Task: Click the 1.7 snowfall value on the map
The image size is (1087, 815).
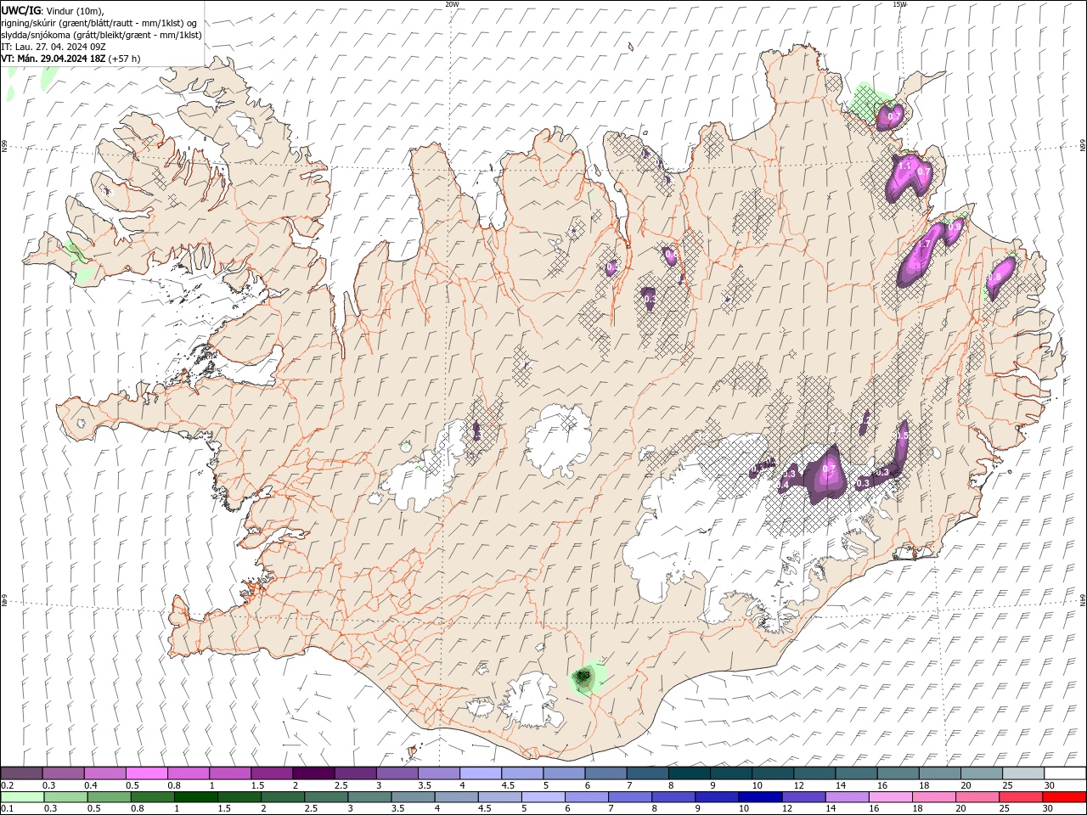Action: (x=926, y=244)
